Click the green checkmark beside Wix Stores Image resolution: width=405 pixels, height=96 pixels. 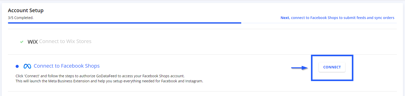[22, 42]
